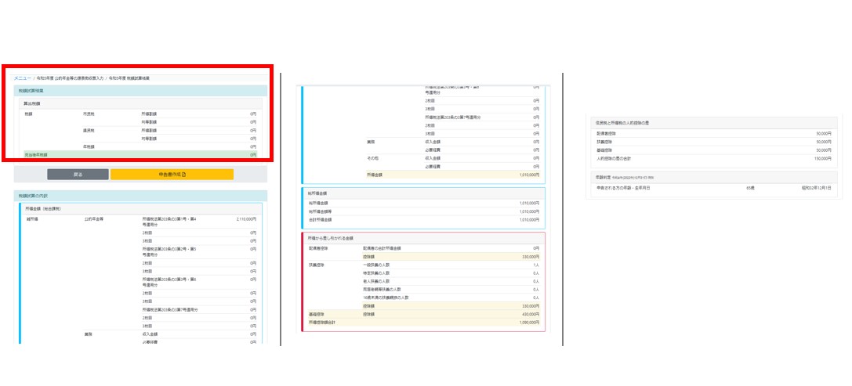Viewport: 852px width, 386px height.
Task: Click the 雑所得 row label
Action: [32, 218]
